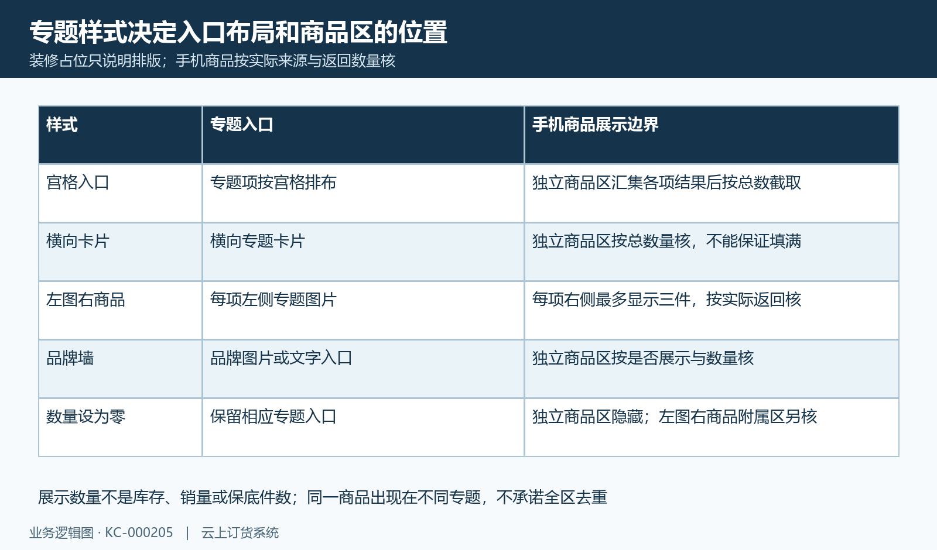This screenshot has height=550, width=937.
Task: Click the cell 独立商品区汇集各项结果后按总数截取
Action: click(712, 193)
